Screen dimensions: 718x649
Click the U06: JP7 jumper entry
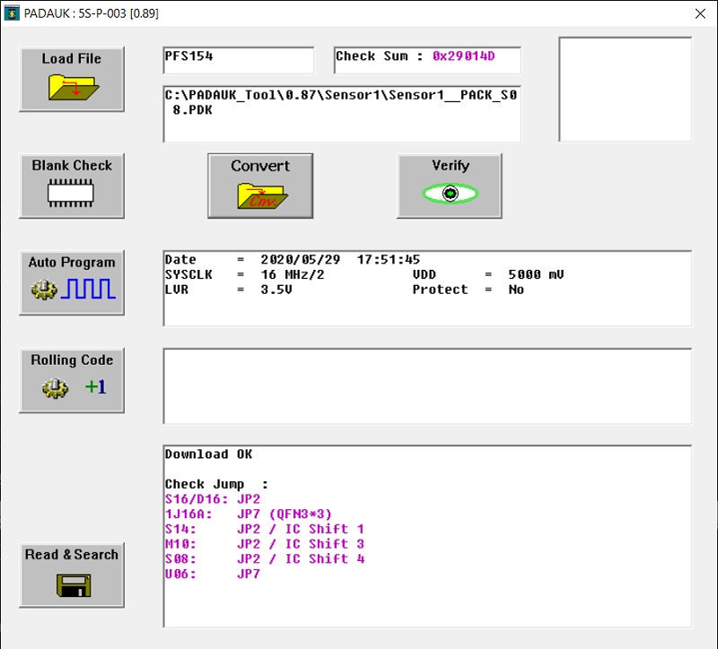coord(213,575)
